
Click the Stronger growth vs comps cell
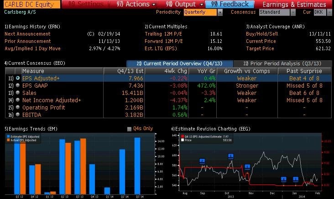pos(247,86)
